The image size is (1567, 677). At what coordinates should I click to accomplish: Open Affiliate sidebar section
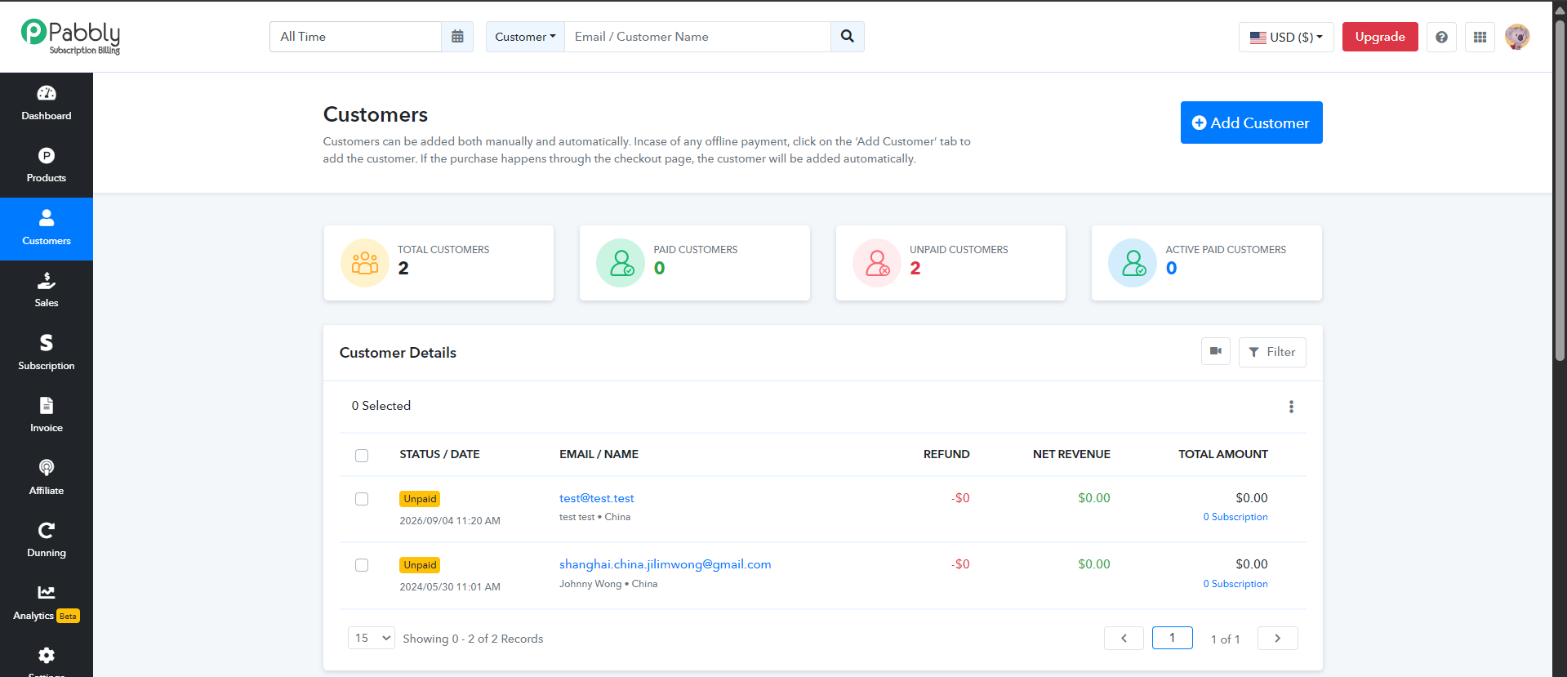point(47,479)
